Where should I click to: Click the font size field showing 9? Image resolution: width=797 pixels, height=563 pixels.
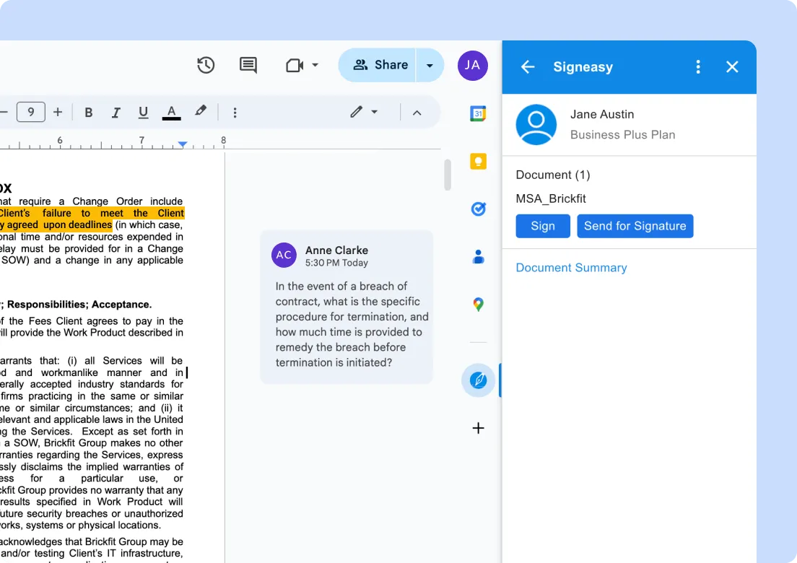31,112
